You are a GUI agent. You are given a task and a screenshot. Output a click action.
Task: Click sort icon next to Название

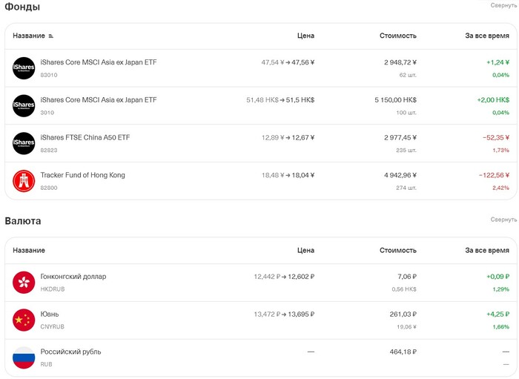[50, 36]
